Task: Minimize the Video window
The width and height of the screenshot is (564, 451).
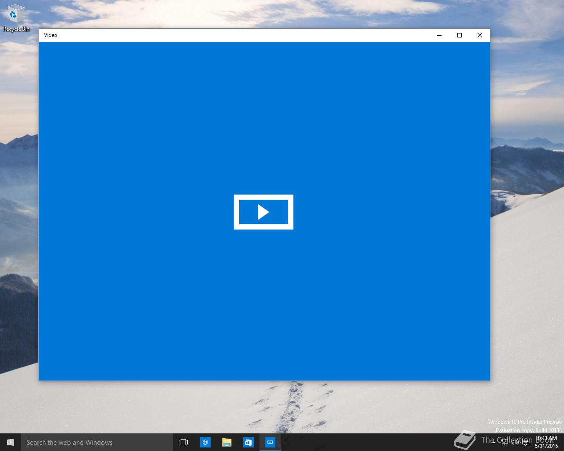Action: click(439, 35)
